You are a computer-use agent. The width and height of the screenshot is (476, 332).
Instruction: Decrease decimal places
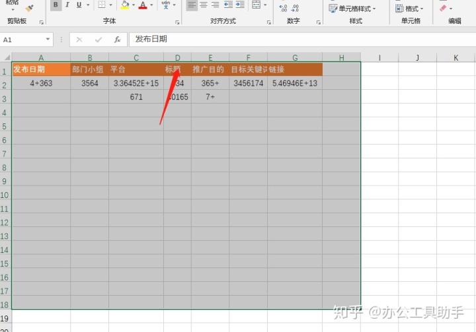click(295, 9)
